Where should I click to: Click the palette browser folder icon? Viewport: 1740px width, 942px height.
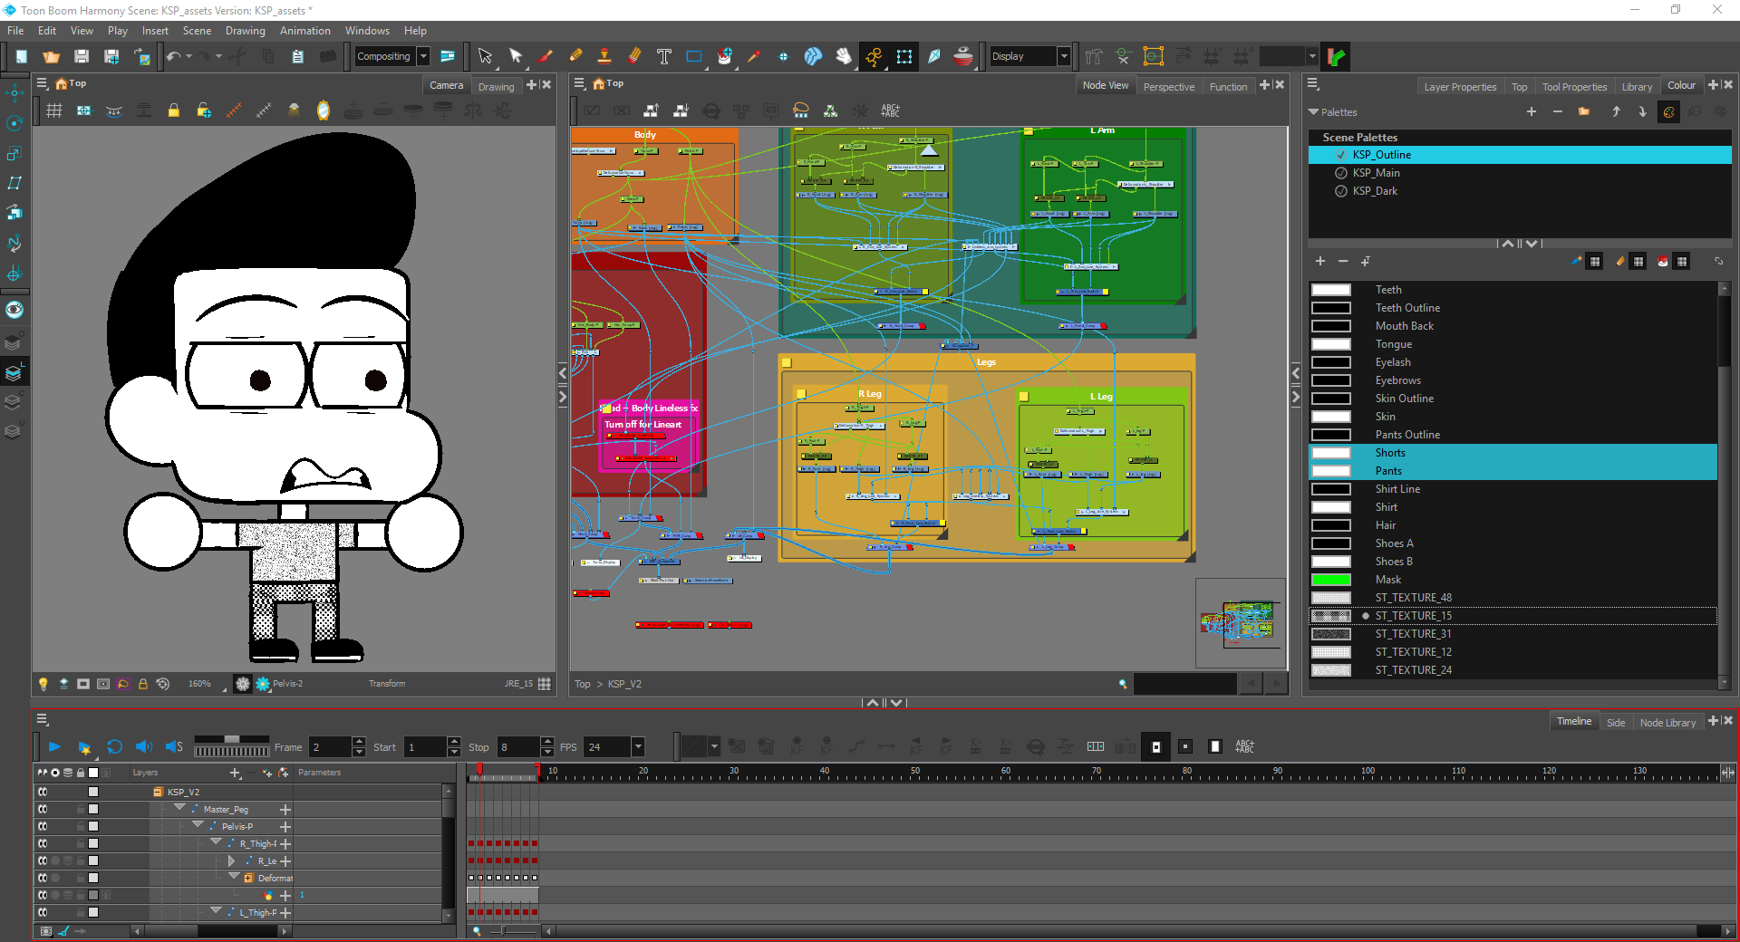click(x=1584, y=111)
